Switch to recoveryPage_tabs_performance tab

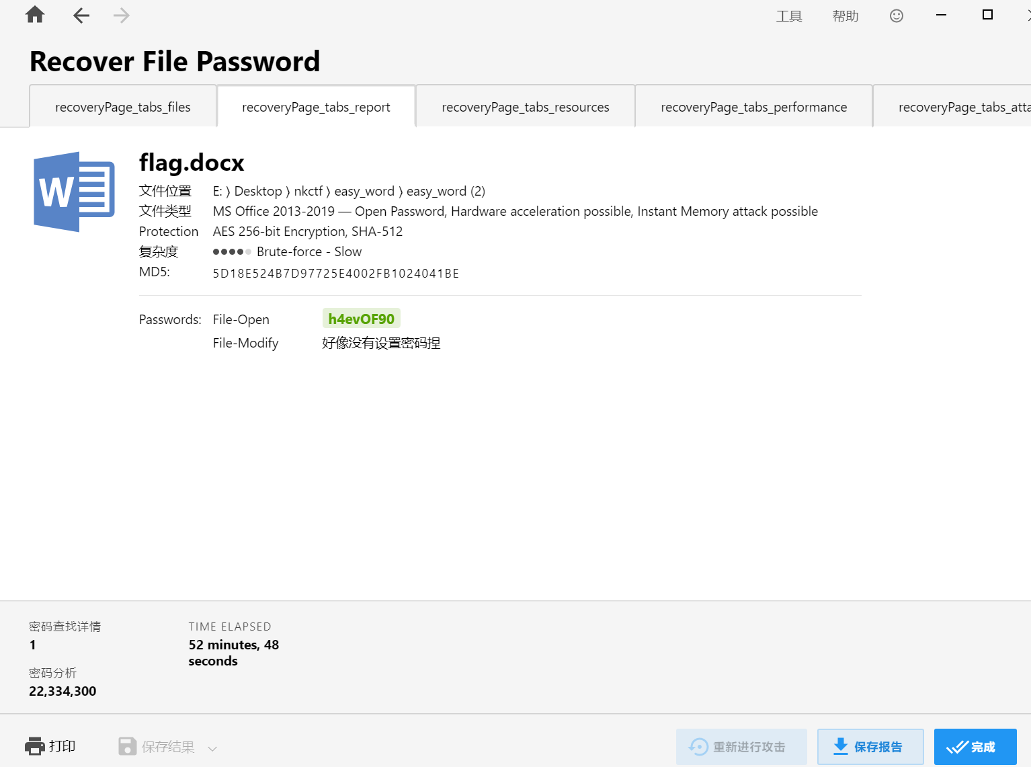click(754, 107)
